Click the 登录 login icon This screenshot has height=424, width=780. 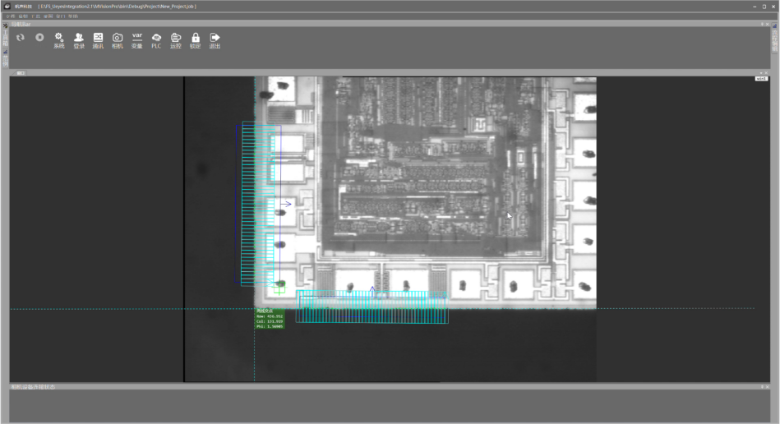pyautogui.click(x=79, y=40)
